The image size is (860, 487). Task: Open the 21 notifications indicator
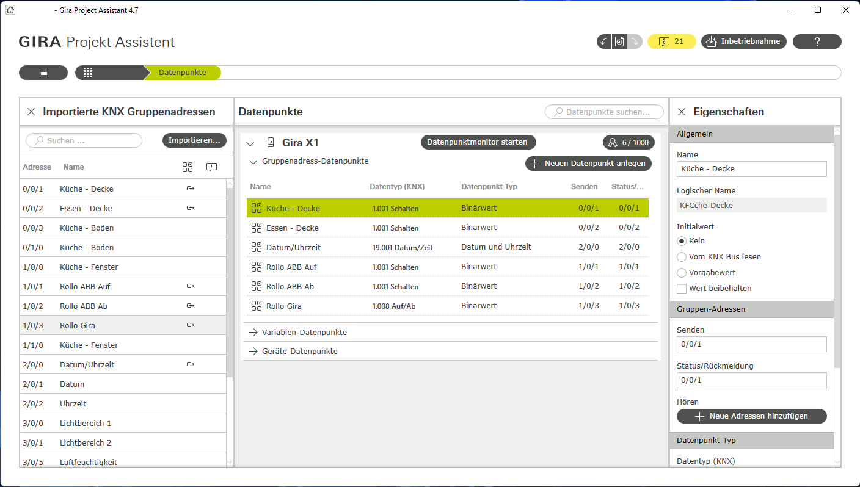pos(672,41)
